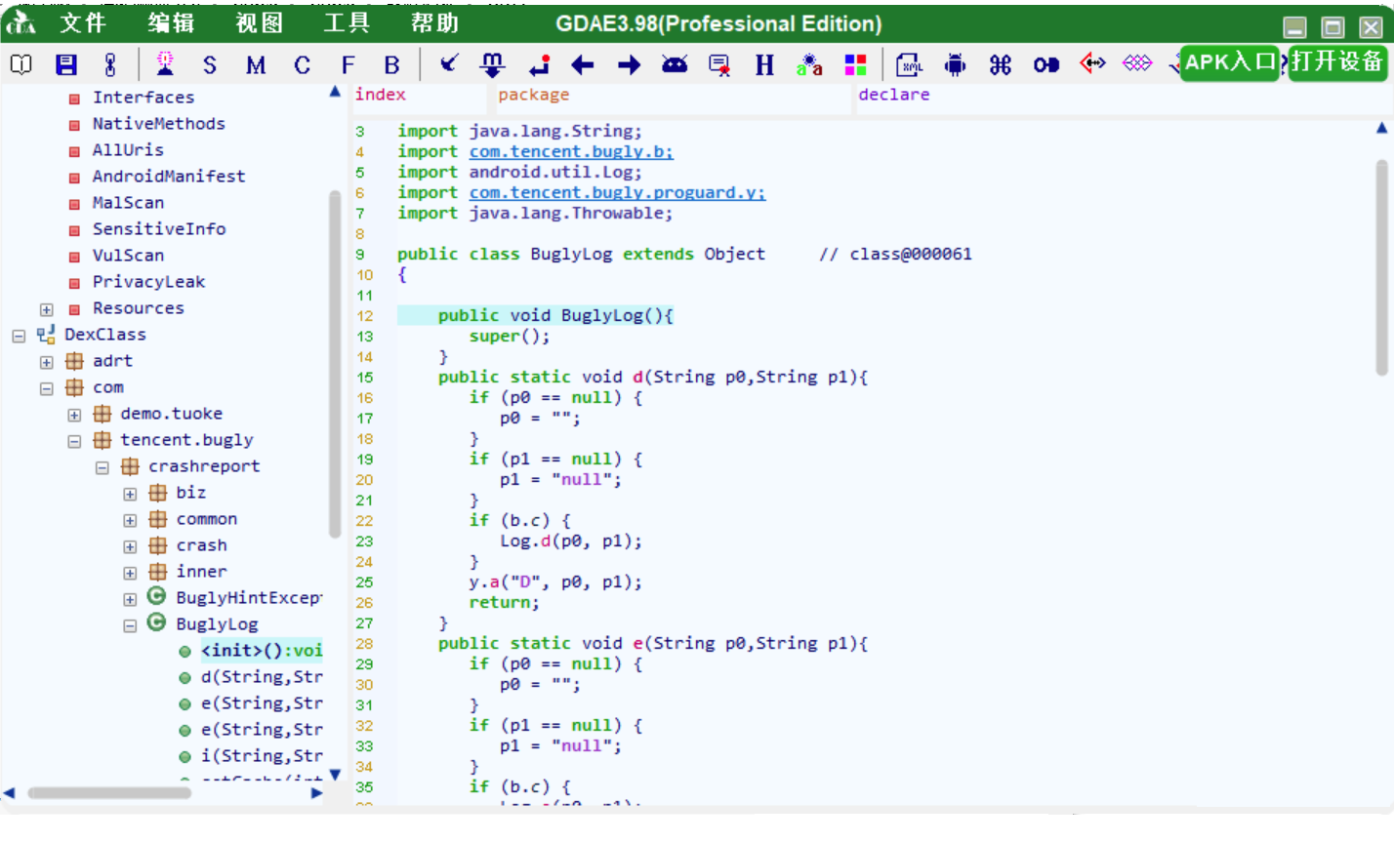Click the blue floppy disk save icon
The image size is (1394, 842).
tap(66, 64)
